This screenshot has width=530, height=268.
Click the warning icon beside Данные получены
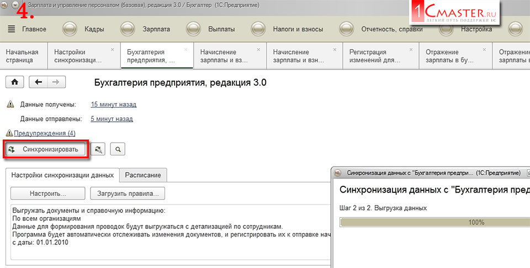pos(10,105)
